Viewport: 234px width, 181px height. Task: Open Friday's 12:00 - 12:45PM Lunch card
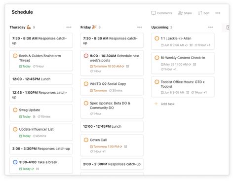pyautogui.click(x=112, y=126)
